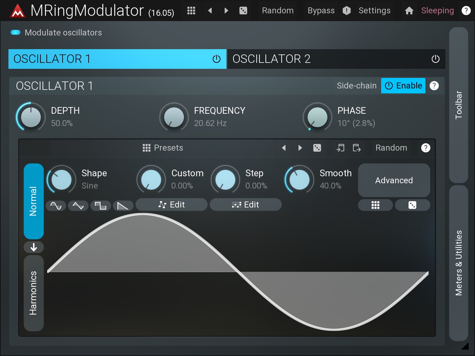The width and height of the screenshot is (475, 356).
Task: Open Oscillator 1 panel help icon
Action: [x=434, y=86]
